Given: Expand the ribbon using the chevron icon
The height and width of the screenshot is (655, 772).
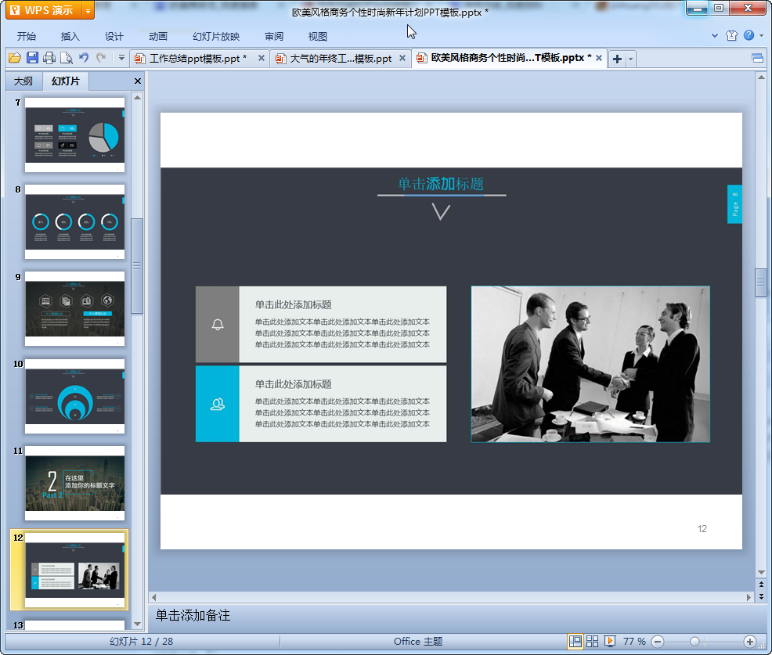Looking at the screenshot, I should tap(715, 35).
